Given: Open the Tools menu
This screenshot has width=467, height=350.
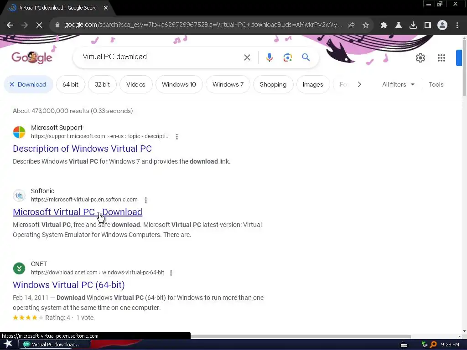Looking at the screenshot, I should pyautogui.click(x=436, y=84).
